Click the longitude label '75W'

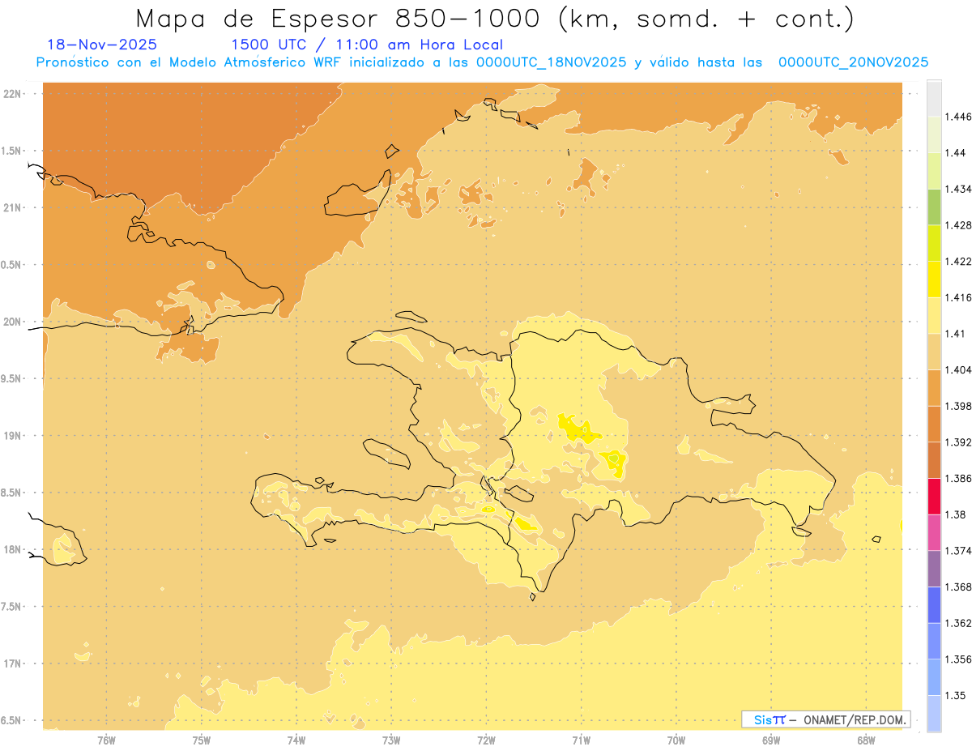pos(202,740)
